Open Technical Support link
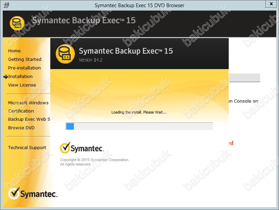Screen dimensions: 279x210 click(27, 148)
